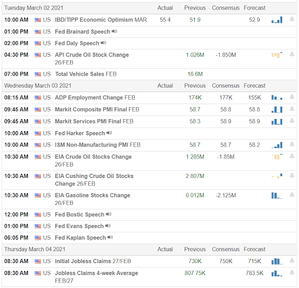The width and height of the screenshot is (299, 288).
Task: Select previous value 2.807M for EIA Cushing
Action: click(195, 176)
